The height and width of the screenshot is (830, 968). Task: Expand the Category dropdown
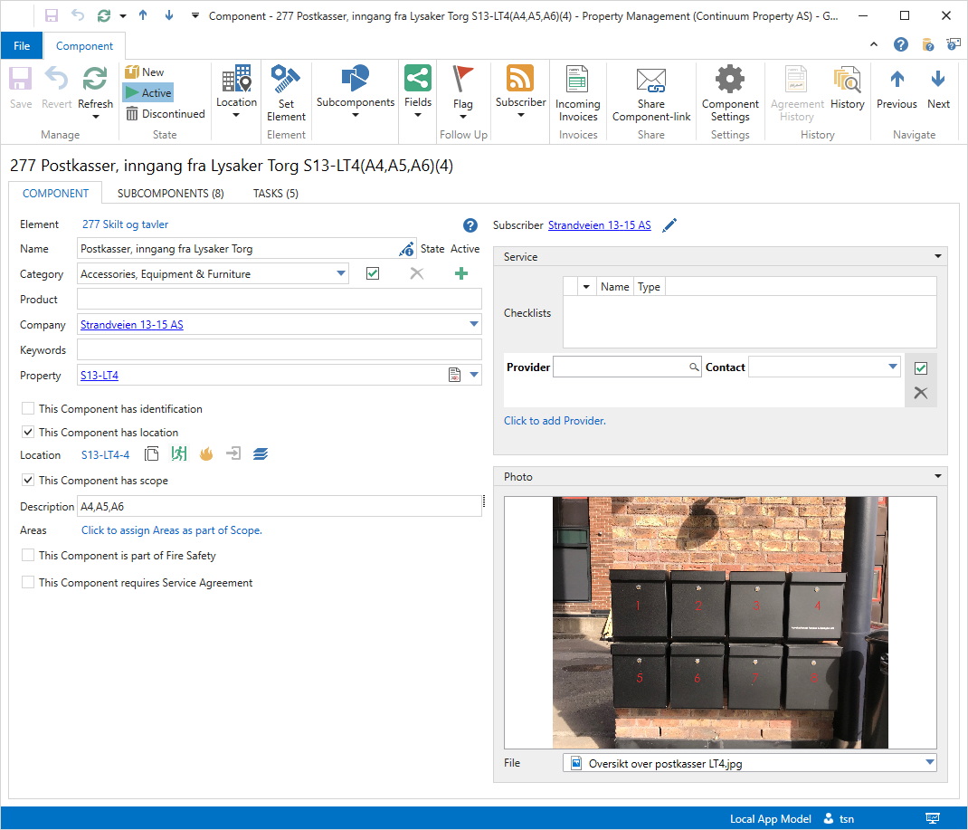(x=340, y=273)
